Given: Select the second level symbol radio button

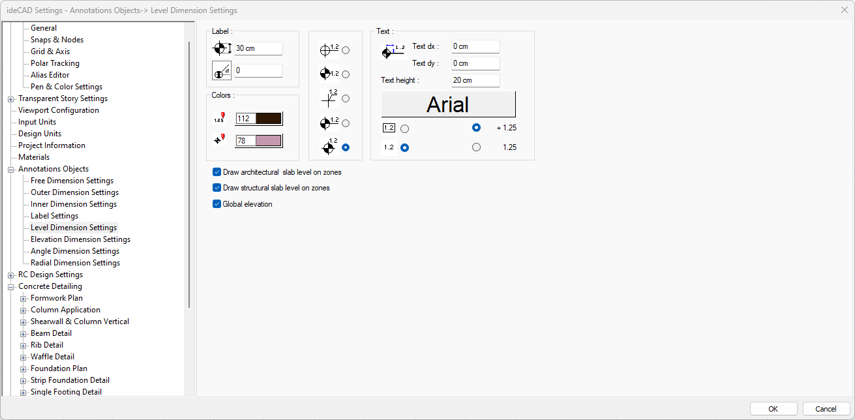Looking at the screenshot, I should pos(346,74).
